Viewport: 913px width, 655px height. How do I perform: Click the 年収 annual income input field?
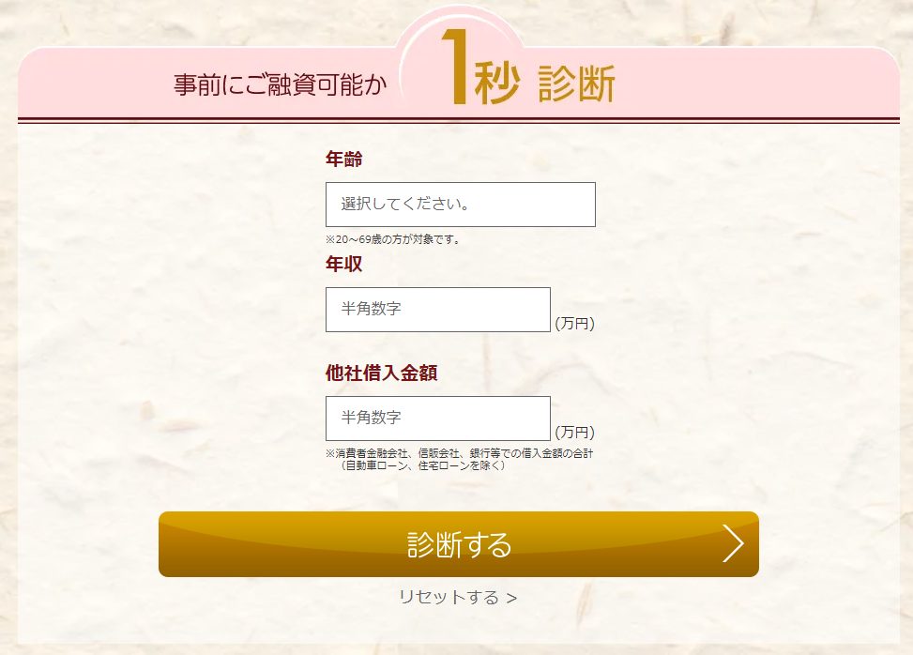tap(437, 310)
